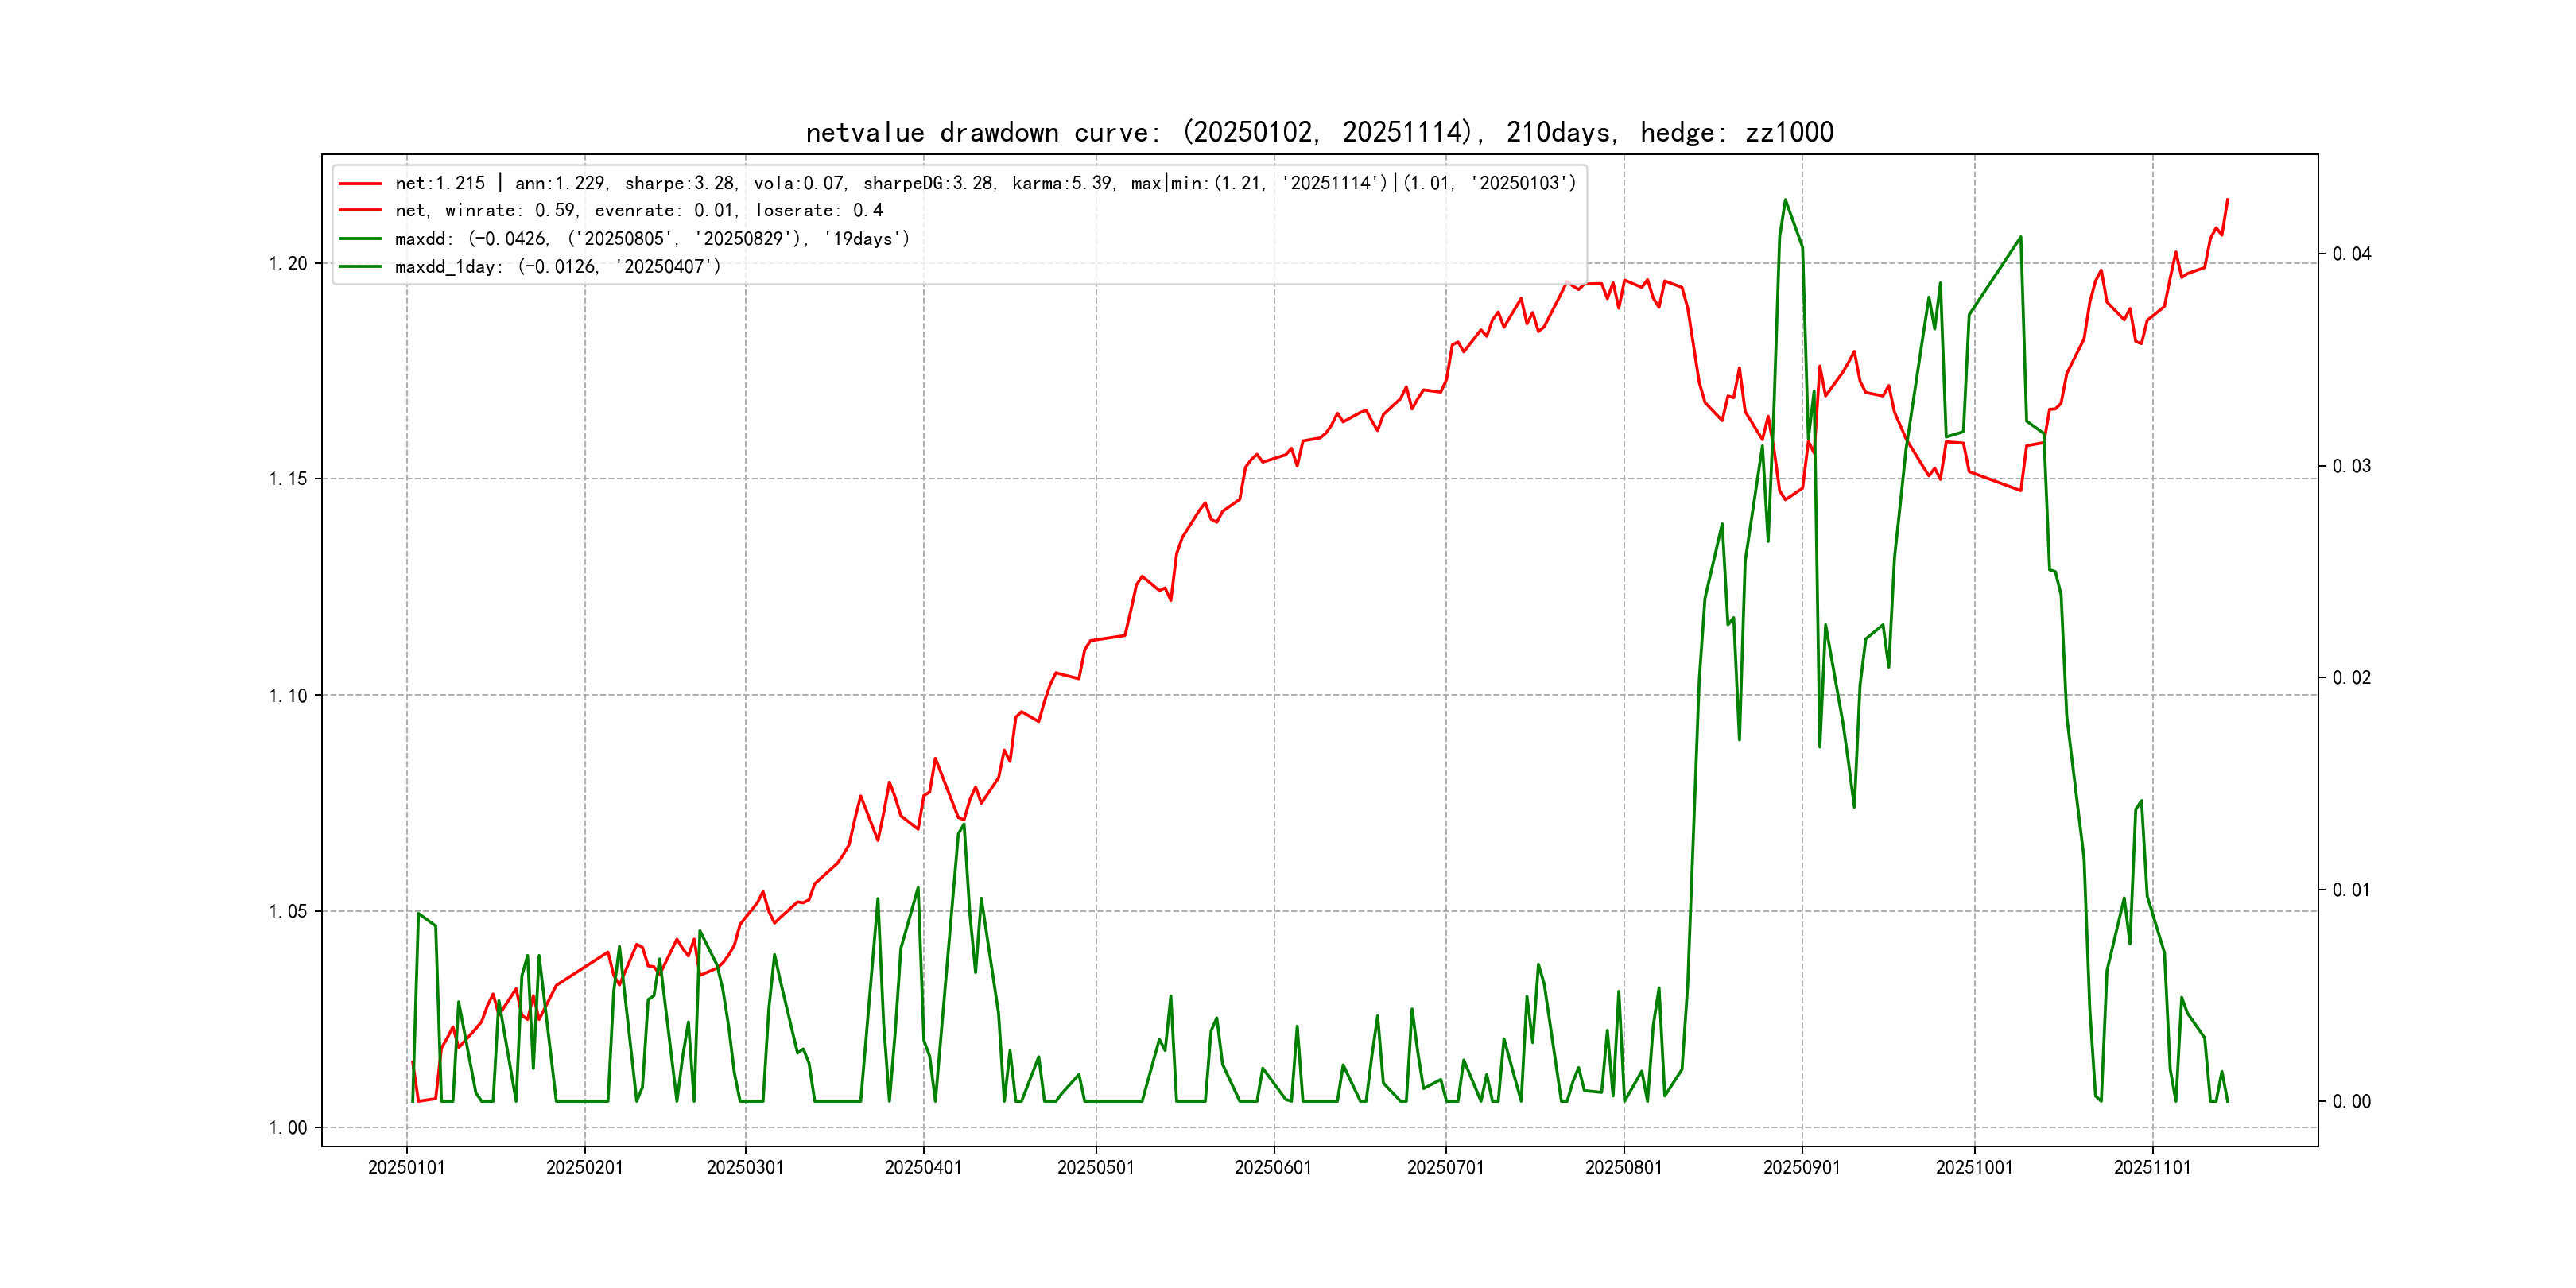
Task: Click the 1.00 left axis tick label
Action: 288,1128
